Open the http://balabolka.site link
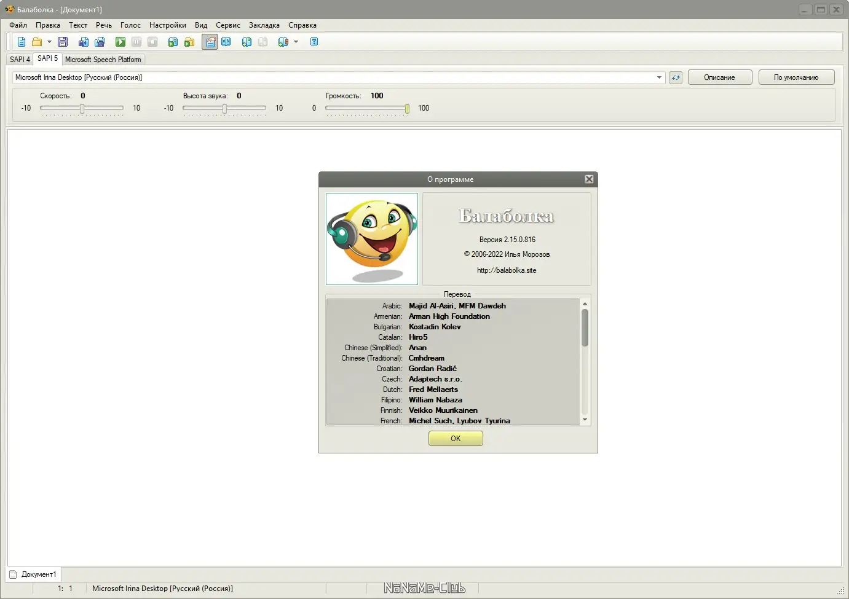Screen dimensions: 849x599 click(507, 270)
